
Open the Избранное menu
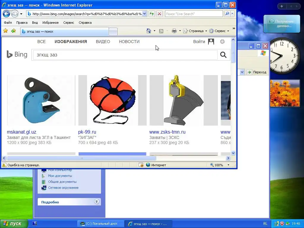point(50,23)
